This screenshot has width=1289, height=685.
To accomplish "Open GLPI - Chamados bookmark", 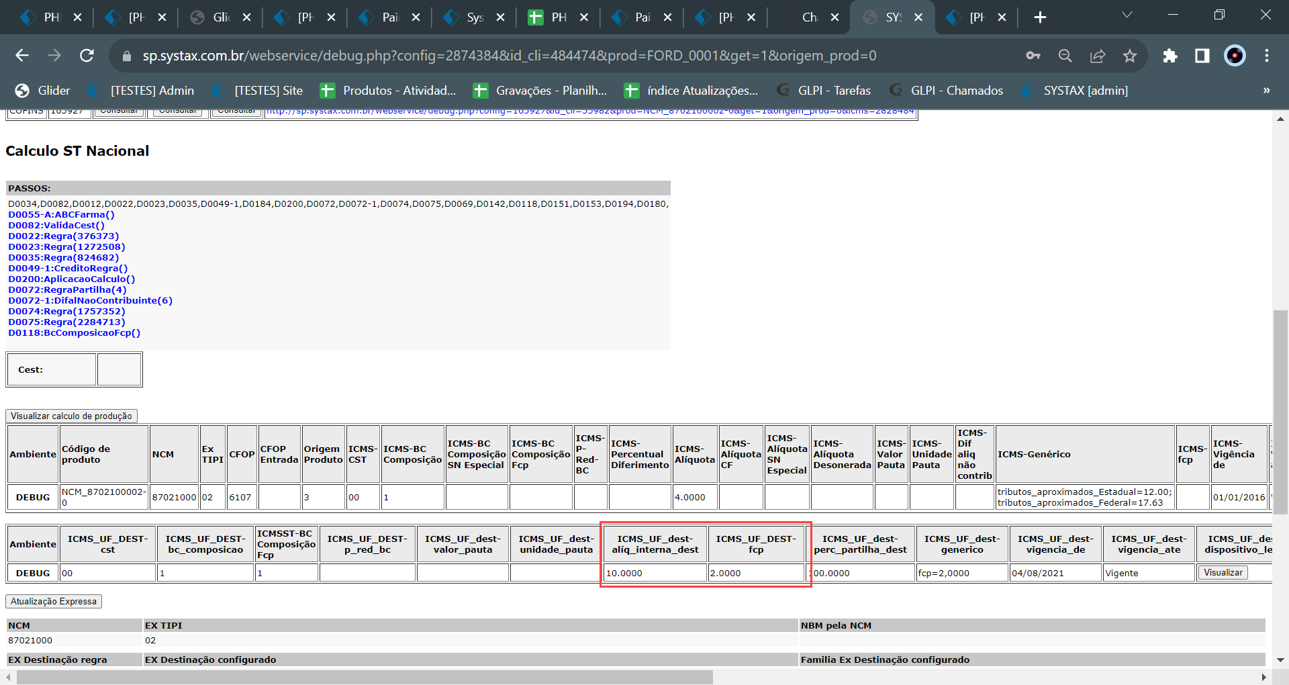I will coord(947,91).
